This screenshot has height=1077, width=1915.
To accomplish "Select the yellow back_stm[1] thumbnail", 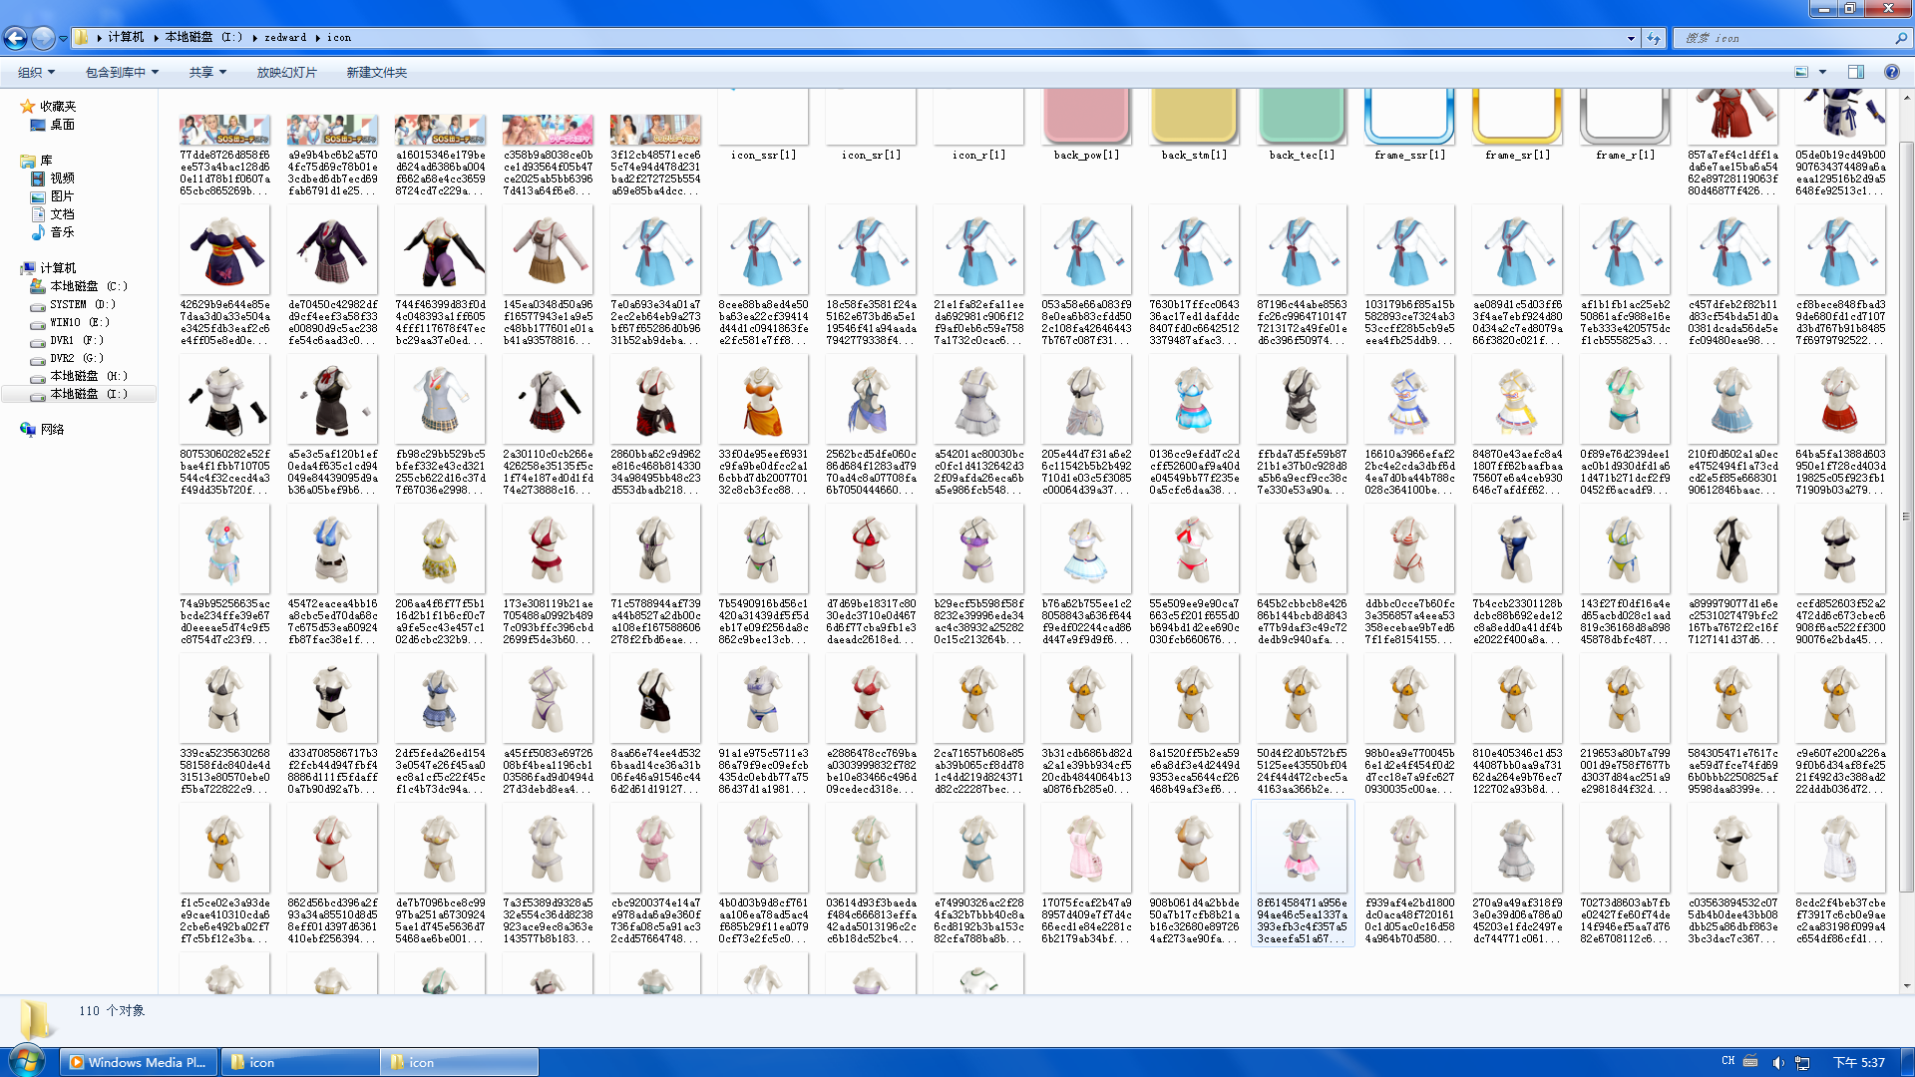I will (x=1194, y=116).
